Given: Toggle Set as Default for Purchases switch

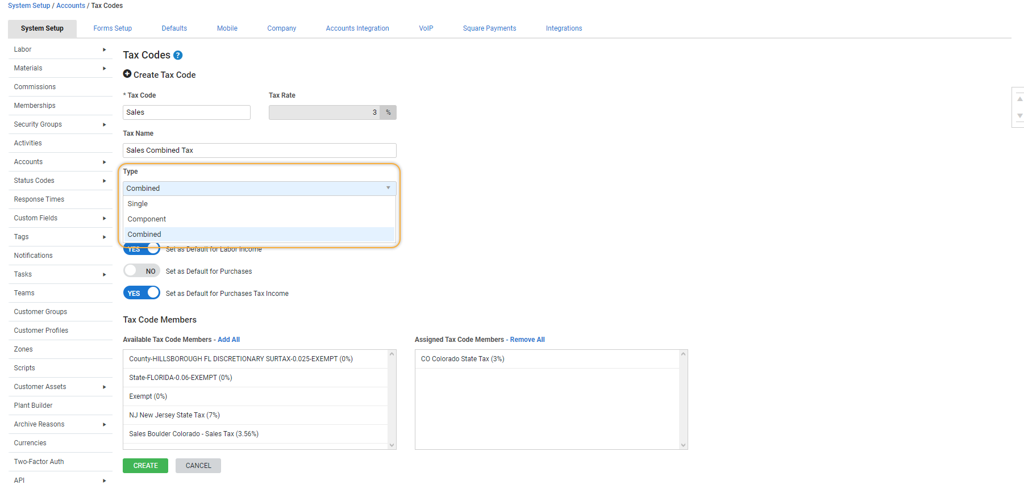Looking at the screenshot, I should pyautogui.click(x=141, y=271).
